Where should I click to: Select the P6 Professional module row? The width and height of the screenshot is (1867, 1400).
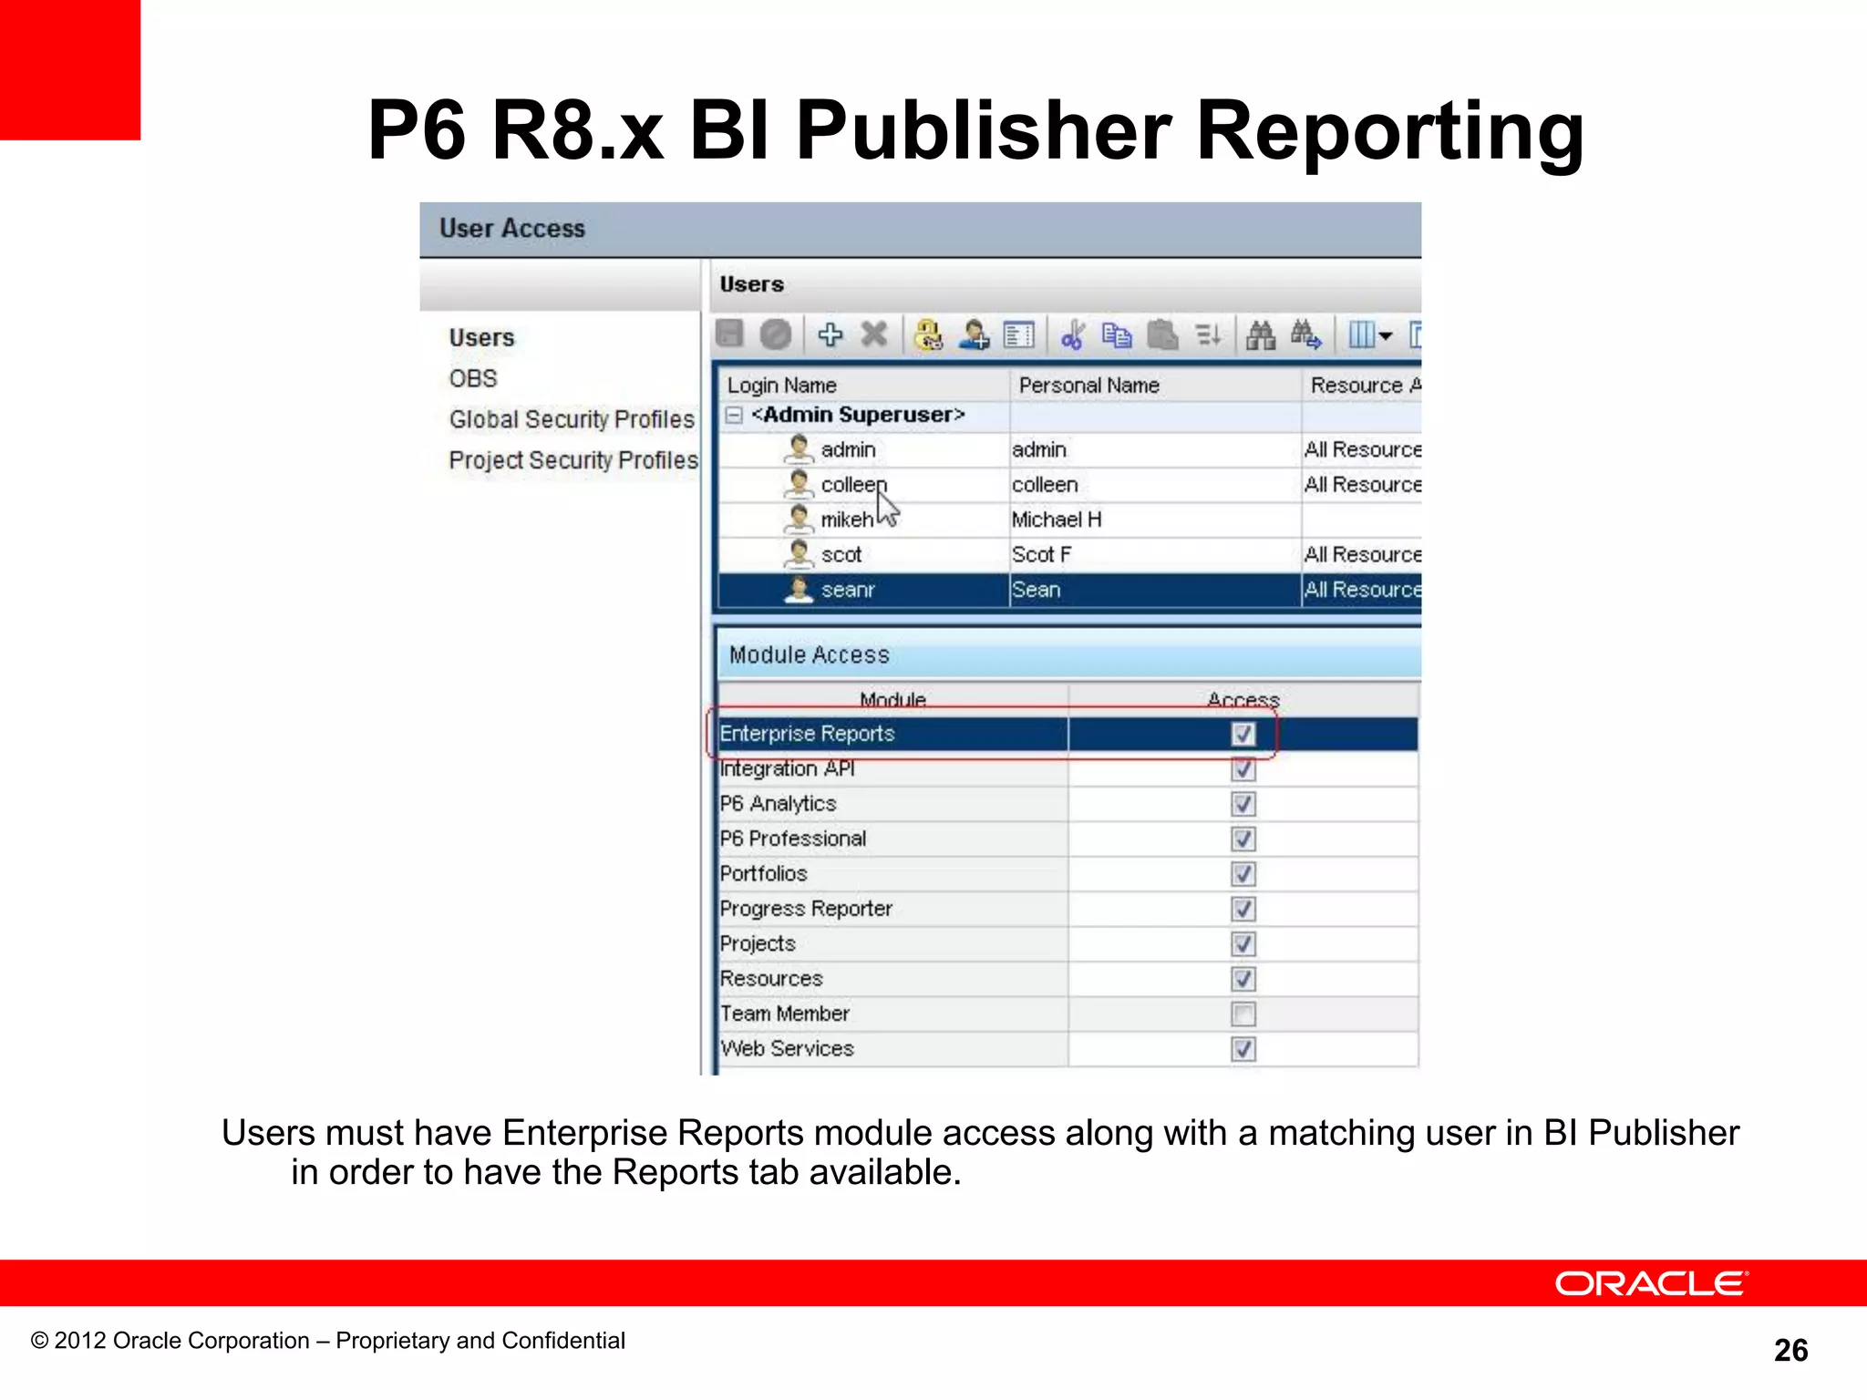(x=1068, y=839)
